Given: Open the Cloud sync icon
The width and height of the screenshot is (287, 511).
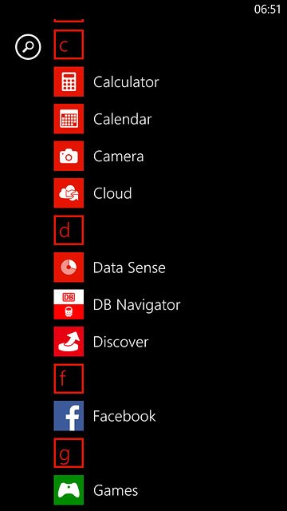Looking at the screenshot, I should click(x=69, y=193).
